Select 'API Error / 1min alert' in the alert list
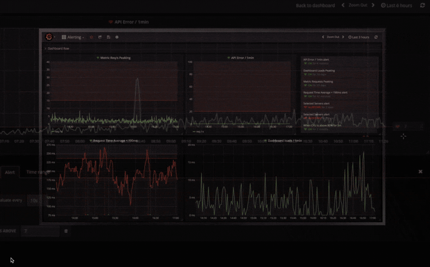The width and height of the screenshot is (430, 267). [x=316, y=60]
